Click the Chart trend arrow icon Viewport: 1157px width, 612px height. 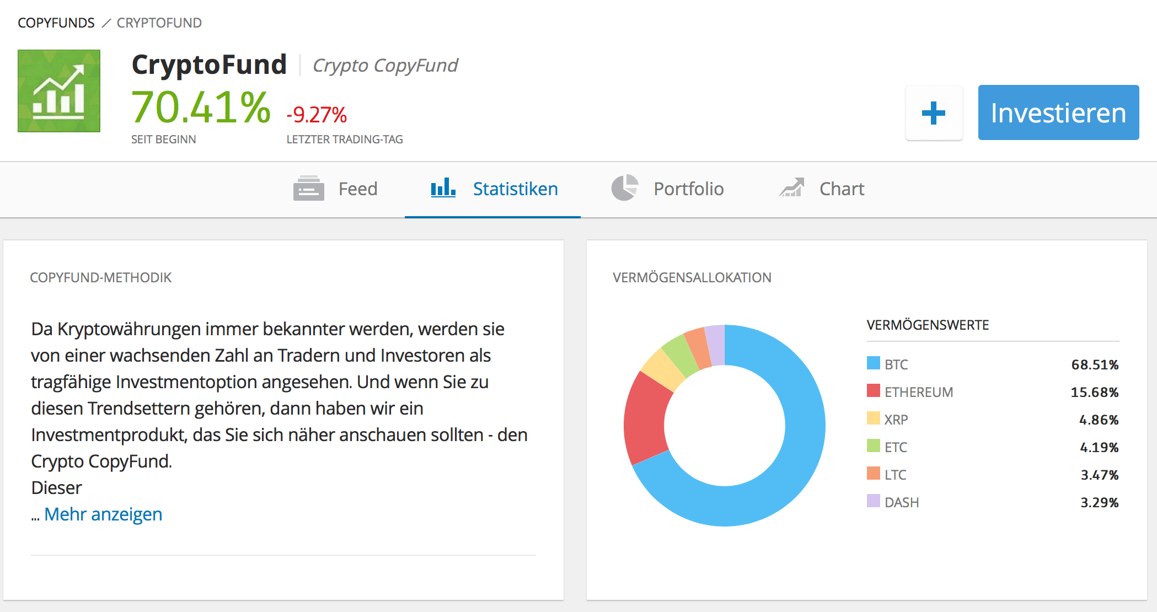click(x=791, y=187)
